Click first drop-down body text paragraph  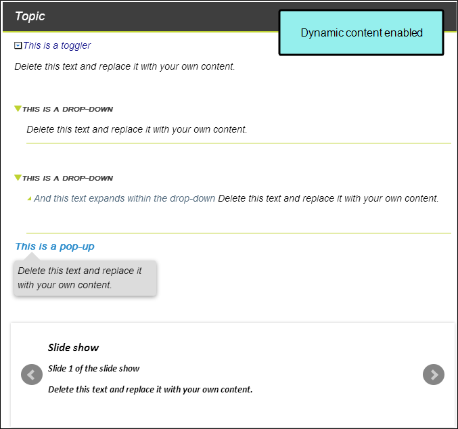pos(137,129)
